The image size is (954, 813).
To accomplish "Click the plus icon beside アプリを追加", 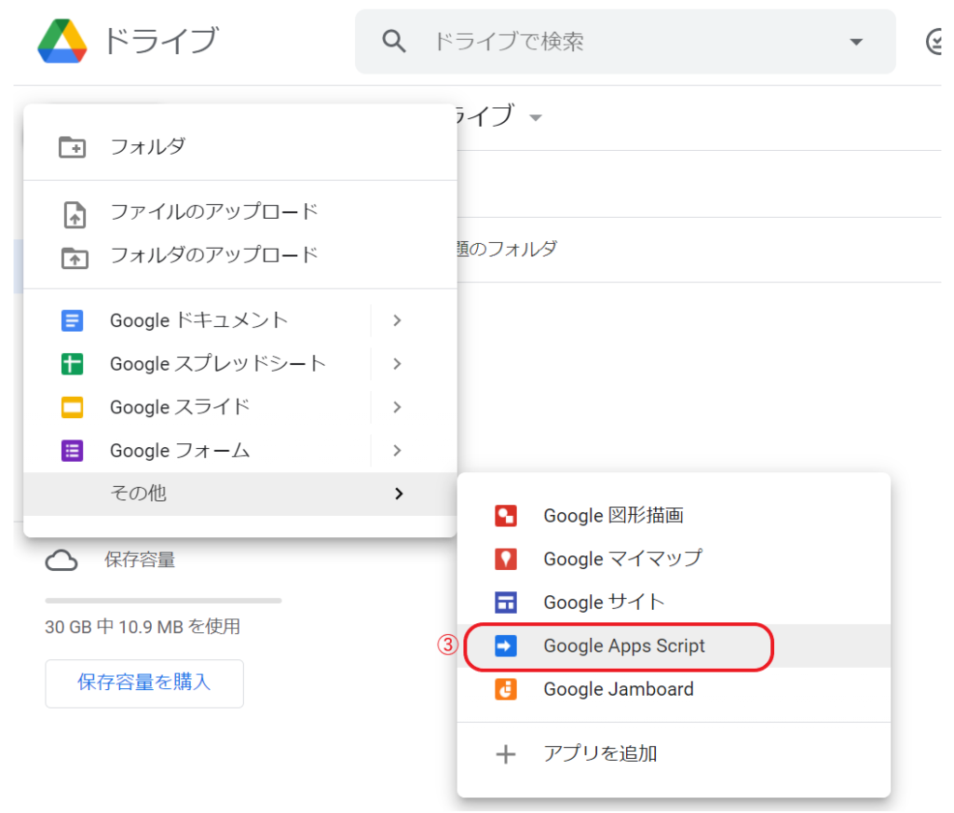I will [x=506, y=754].
